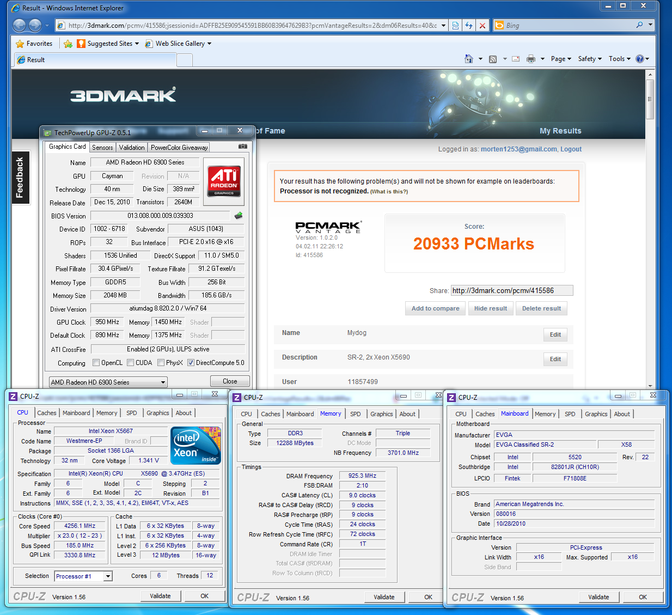Open the Bing search provider dropdown arrow

pyautogui.click(x=650, y=25)
